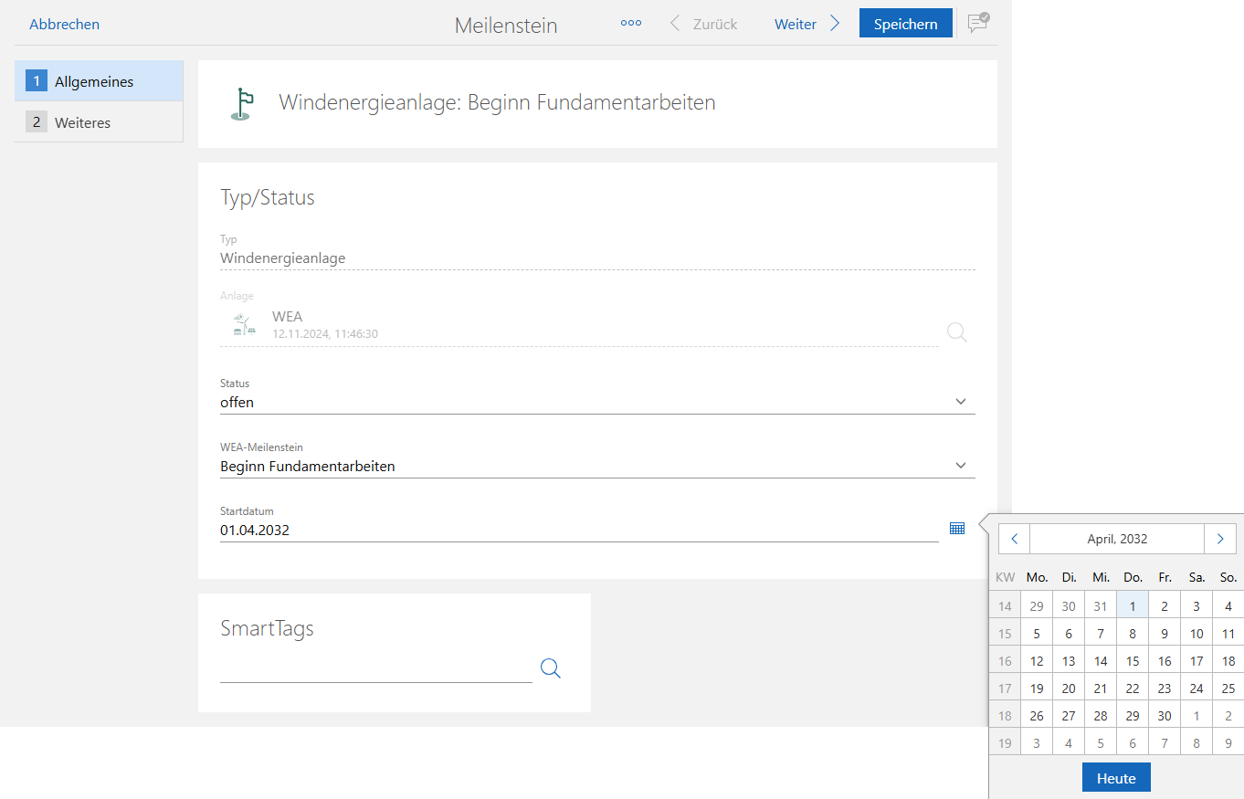This screenshot has height=799, width=1244.
Task: Switch to the Weiteres tab
Action: [99, 122]
